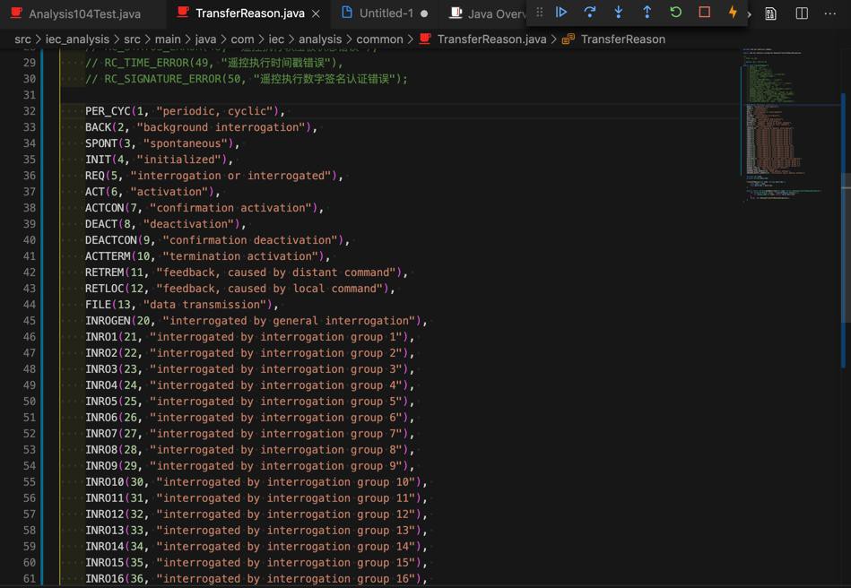Grab the debug toolbar drag handle
This screenshot has height=588, width=851.
(540, 12)
